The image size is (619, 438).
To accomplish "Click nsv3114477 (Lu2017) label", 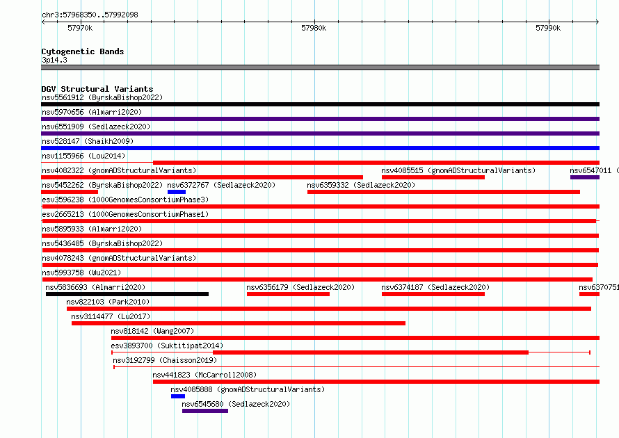I will coord(111,316).
